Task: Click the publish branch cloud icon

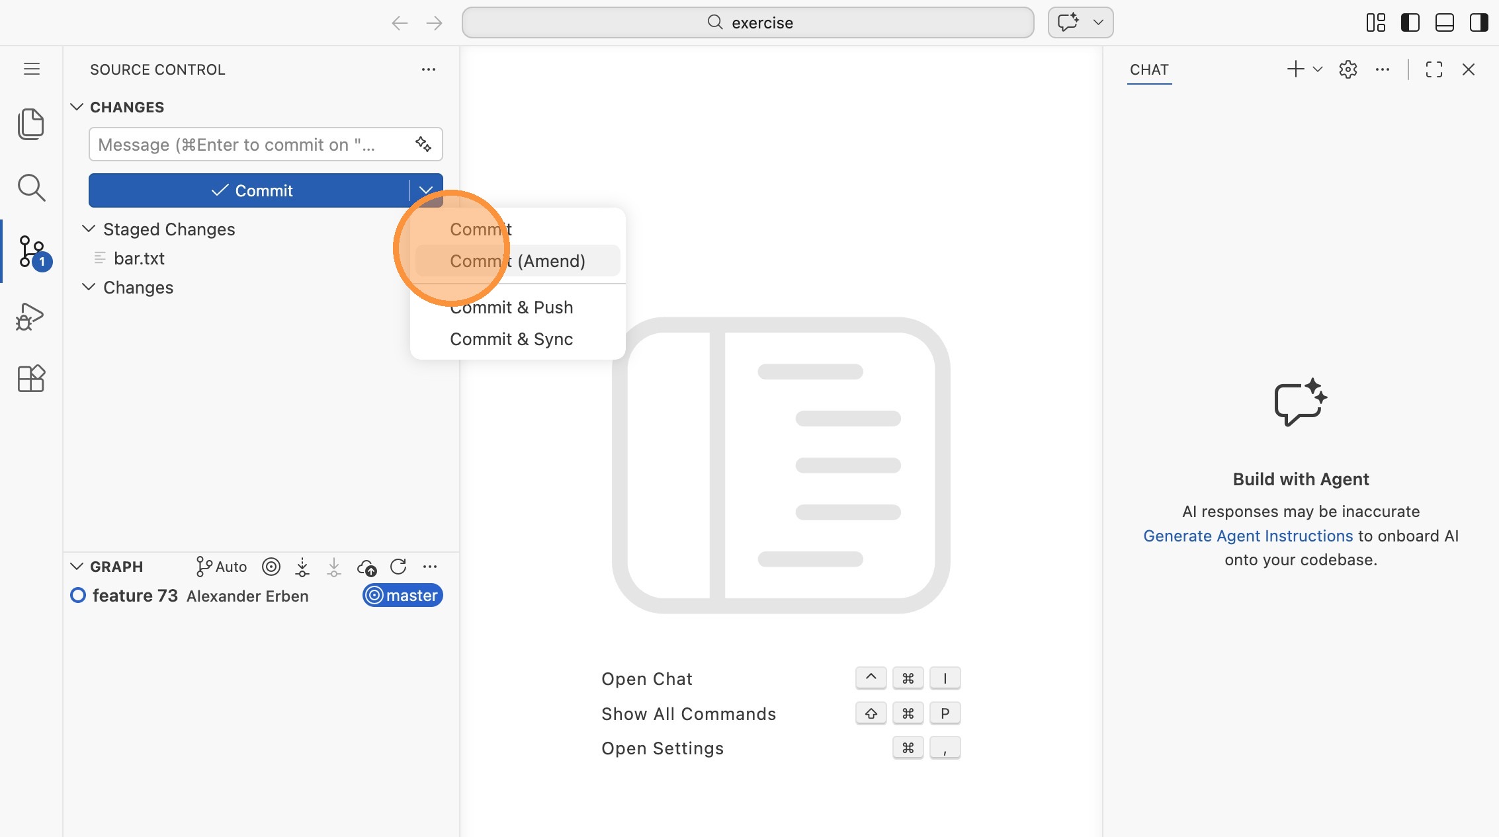Action: tap(366, 567)
